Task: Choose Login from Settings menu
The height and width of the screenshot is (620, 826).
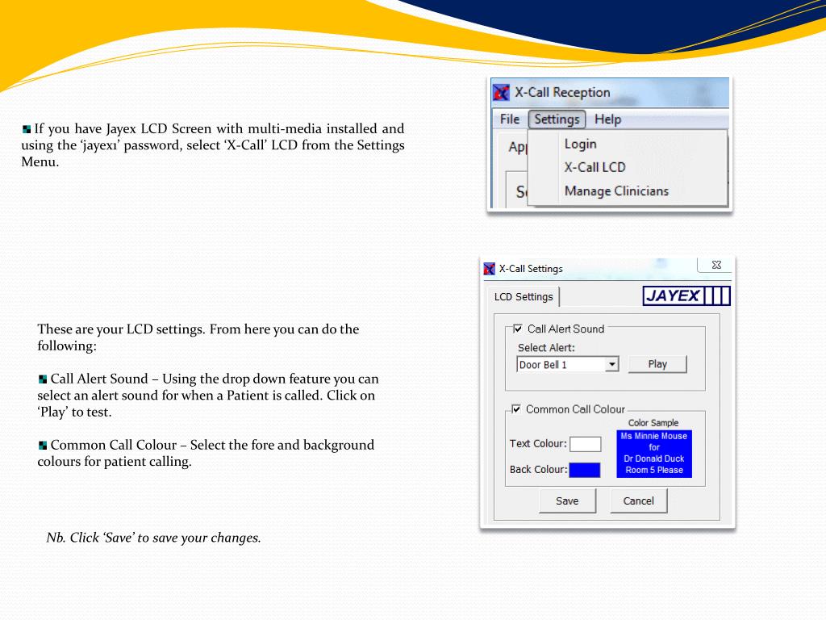Action: pos(581,144)
